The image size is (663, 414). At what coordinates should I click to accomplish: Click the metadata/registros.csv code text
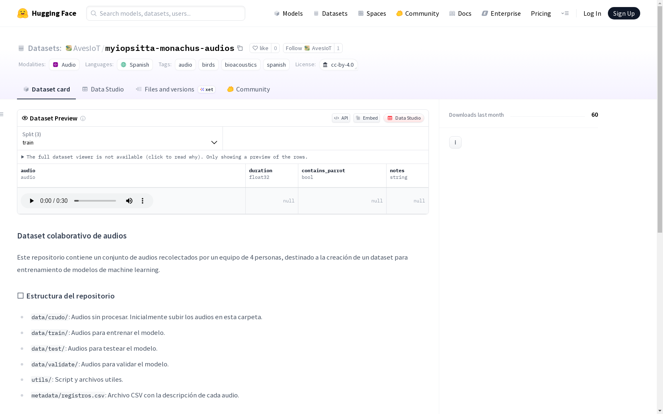tap(68, 395)
